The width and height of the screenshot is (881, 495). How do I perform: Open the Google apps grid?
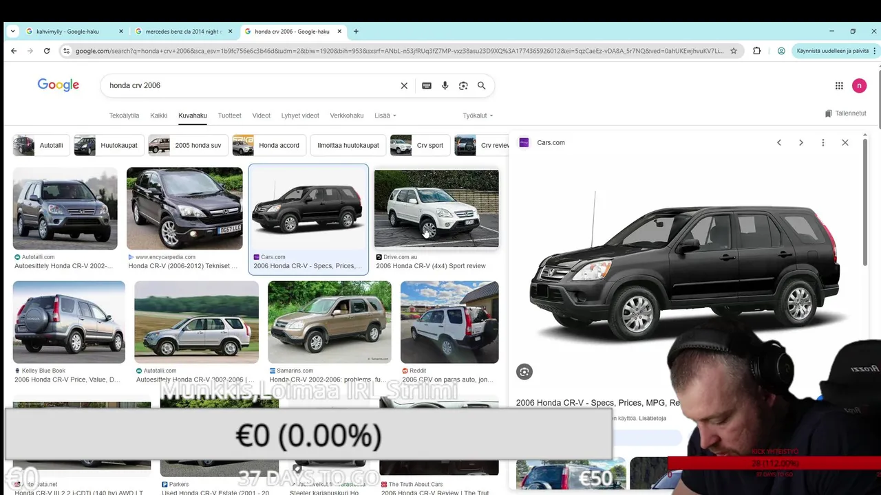839,85
